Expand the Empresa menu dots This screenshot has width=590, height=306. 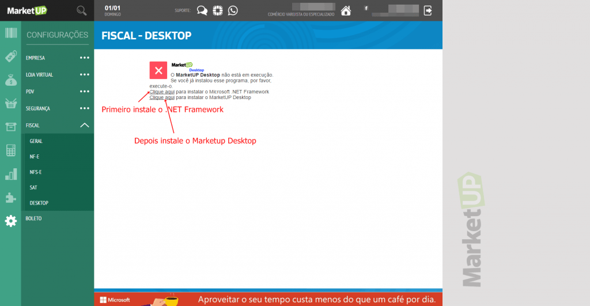coord(85,58)
